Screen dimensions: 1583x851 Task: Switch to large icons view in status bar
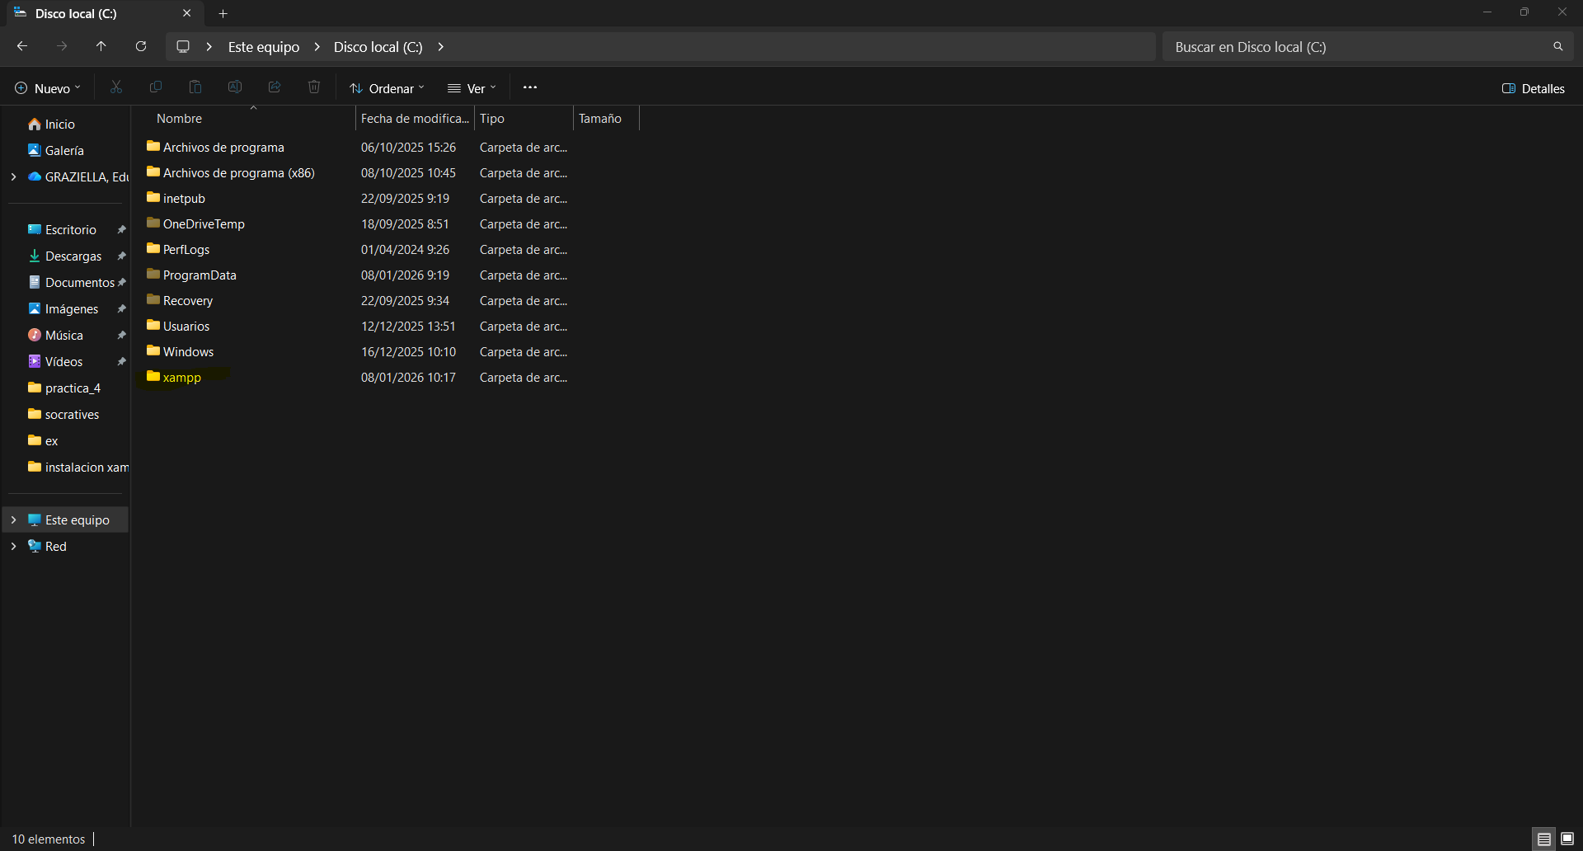(1567, 839)
